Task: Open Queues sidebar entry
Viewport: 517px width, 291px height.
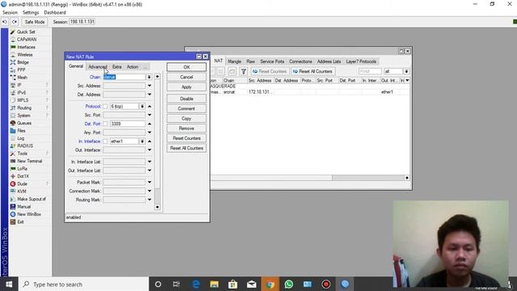Action: pyautogui.click(x=23, y=123)
